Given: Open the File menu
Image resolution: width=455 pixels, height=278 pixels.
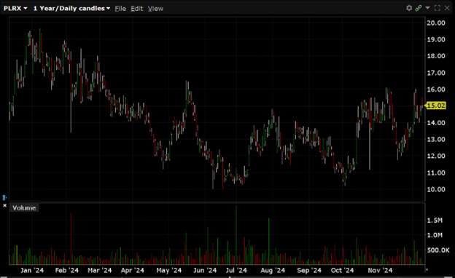Looking at the screenshot, I should [120, 9].
